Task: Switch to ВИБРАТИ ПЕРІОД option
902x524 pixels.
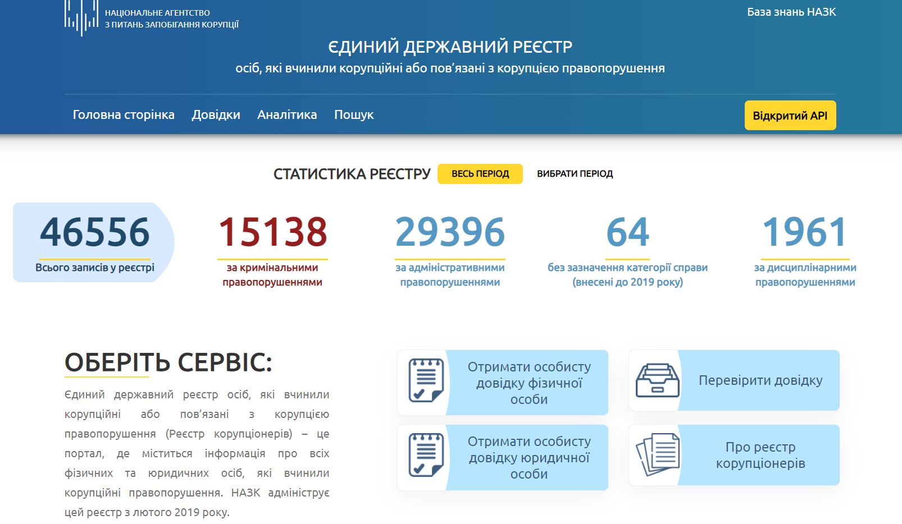Action: (x=575, y=174)
